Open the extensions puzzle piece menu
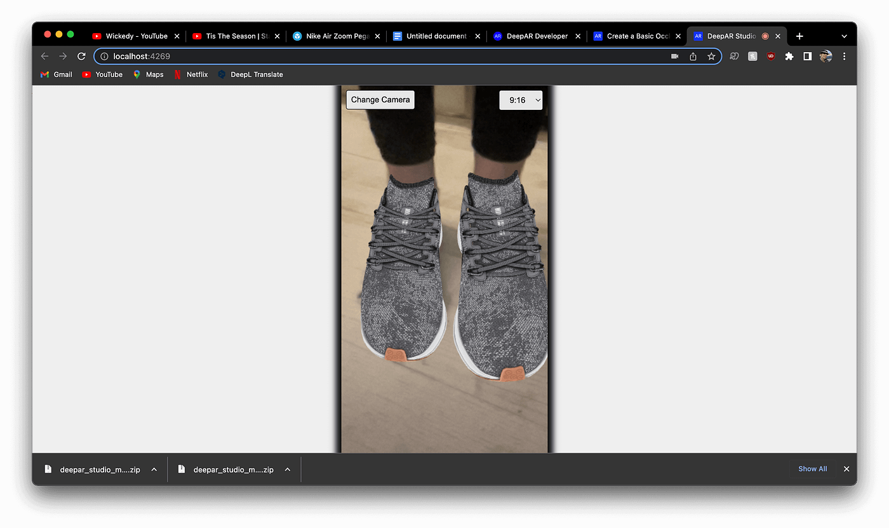 click(789, 56)
